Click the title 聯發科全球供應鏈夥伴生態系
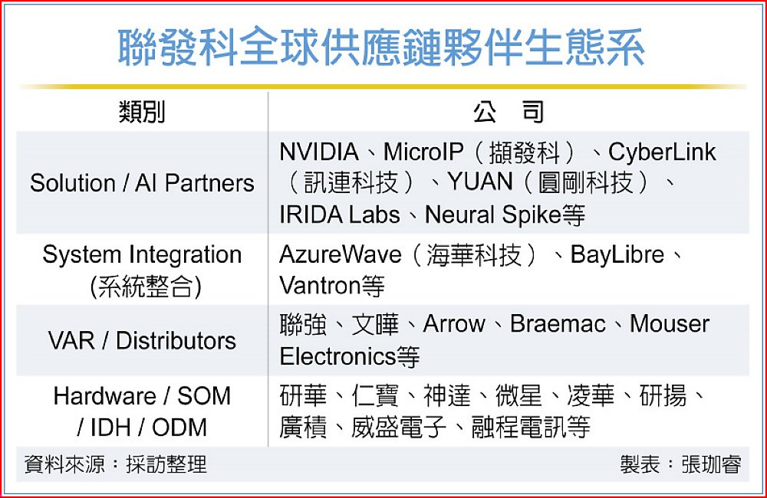The width and height of the screenshot is (767, 498). (x=381, y=48)
